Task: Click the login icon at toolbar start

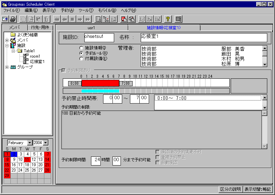Action: 5,19
